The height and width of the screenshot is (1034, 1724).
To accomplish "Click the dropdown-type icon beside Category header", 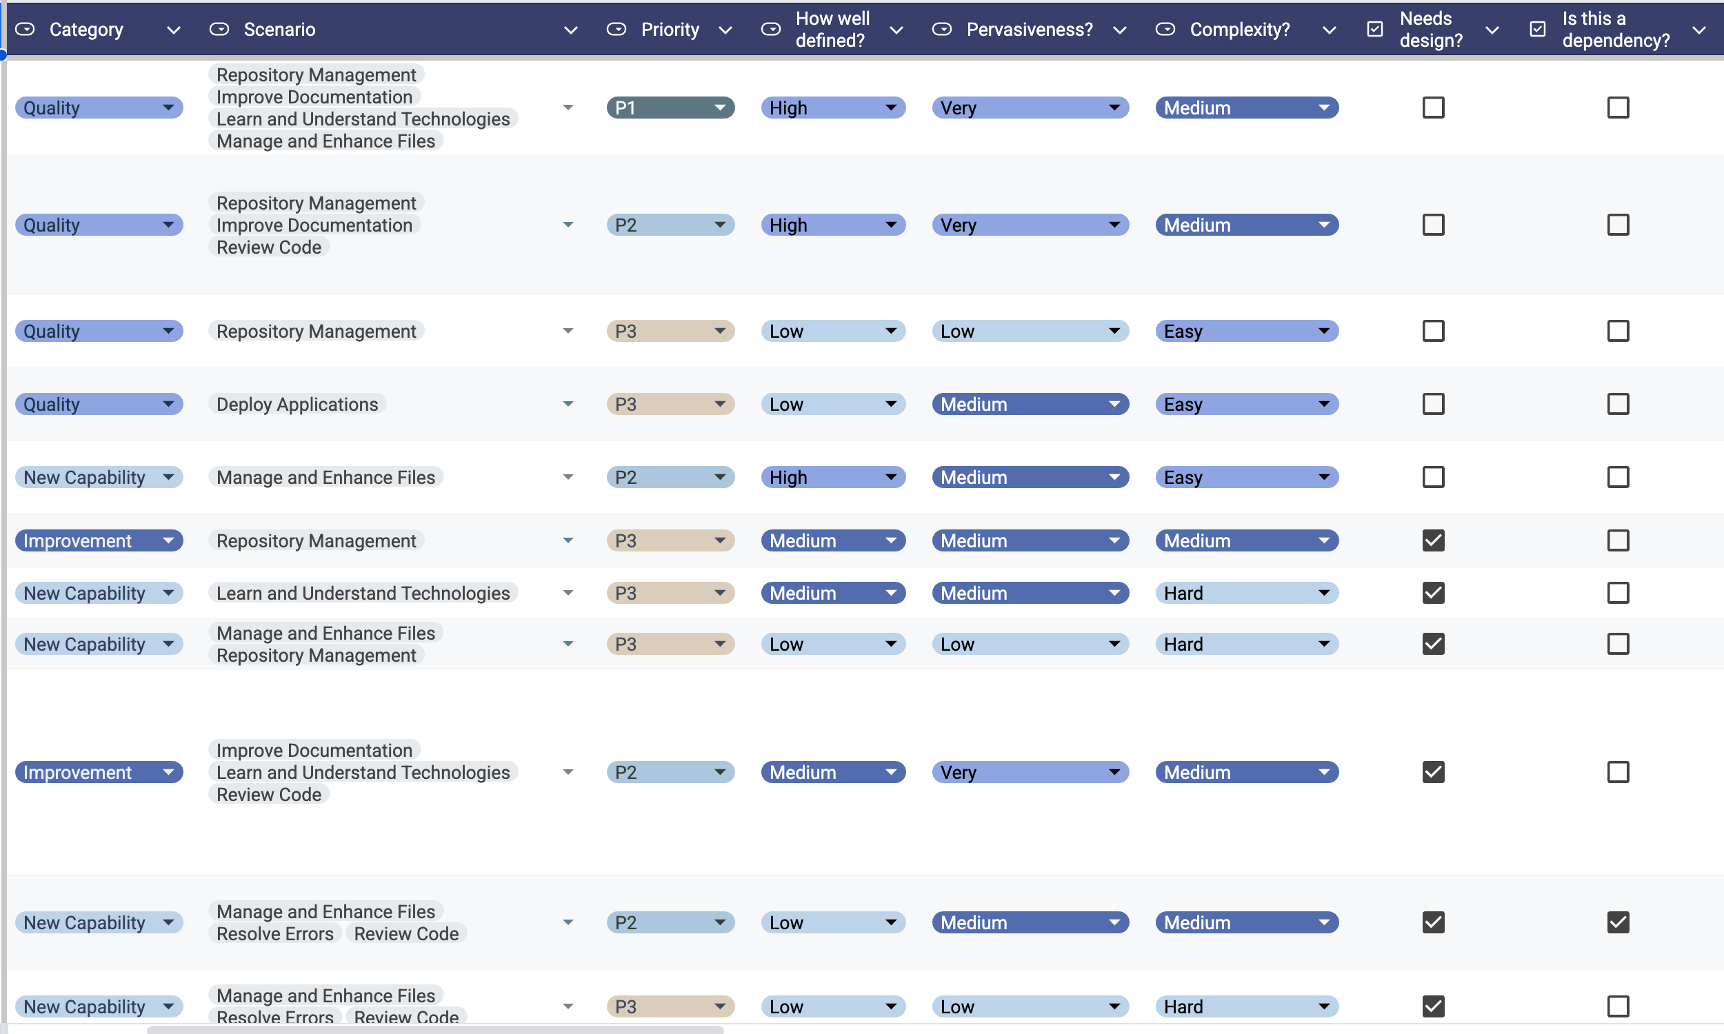I will pyautogui.click(x=25, y=29).
